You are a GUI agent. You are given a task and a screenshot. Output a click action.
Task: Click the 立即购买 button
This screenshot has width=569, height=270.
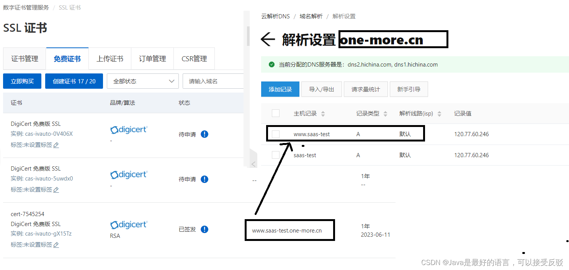coord(22,81)
